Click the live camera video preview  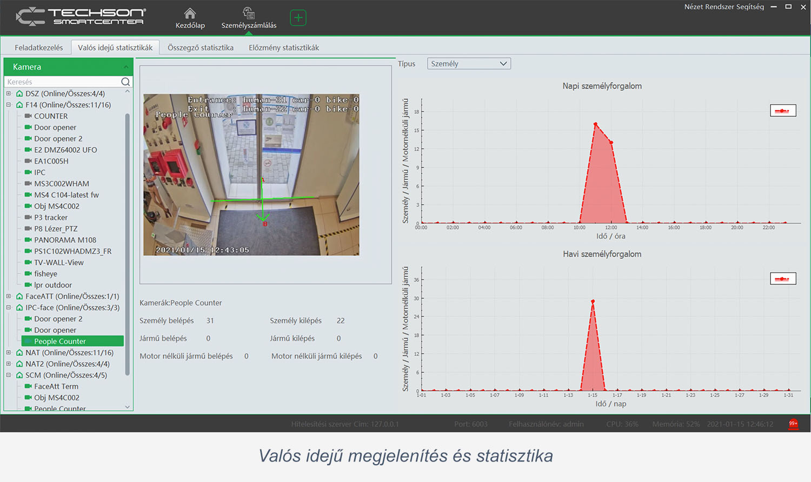click(251, 175)
